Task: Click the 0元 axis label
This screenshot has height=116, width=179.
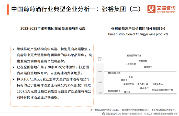Action: (x=100, y=93)
